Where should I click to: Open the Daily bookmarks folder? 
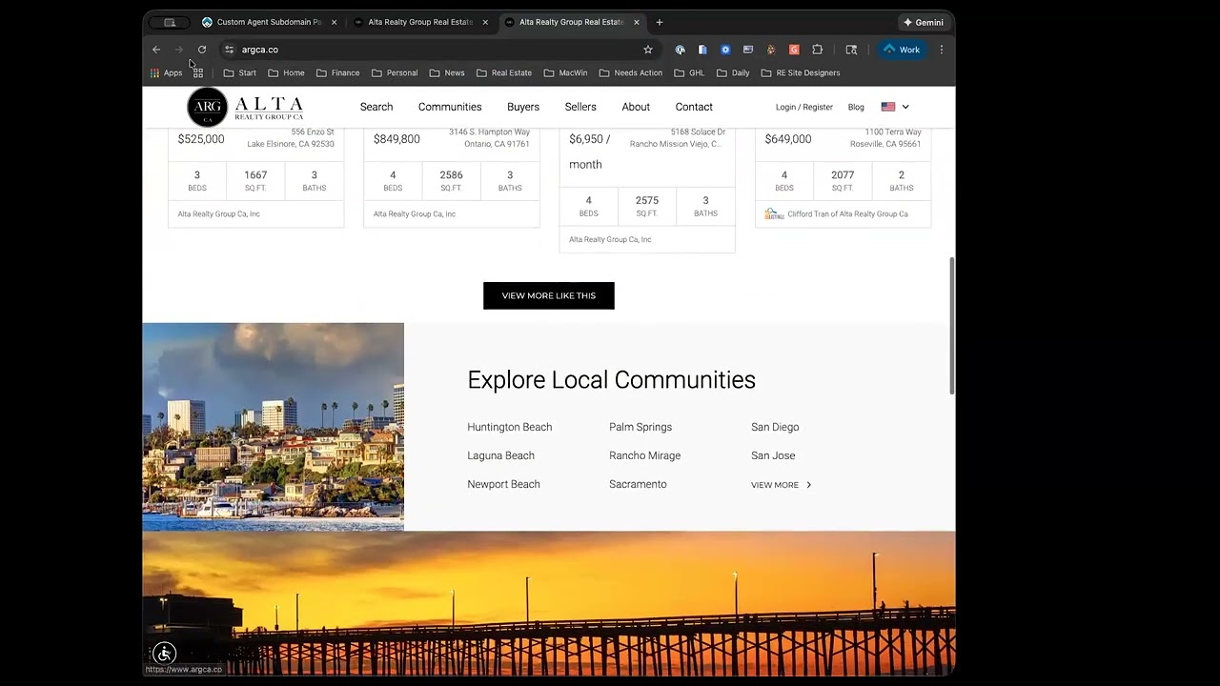click(733, 72)
